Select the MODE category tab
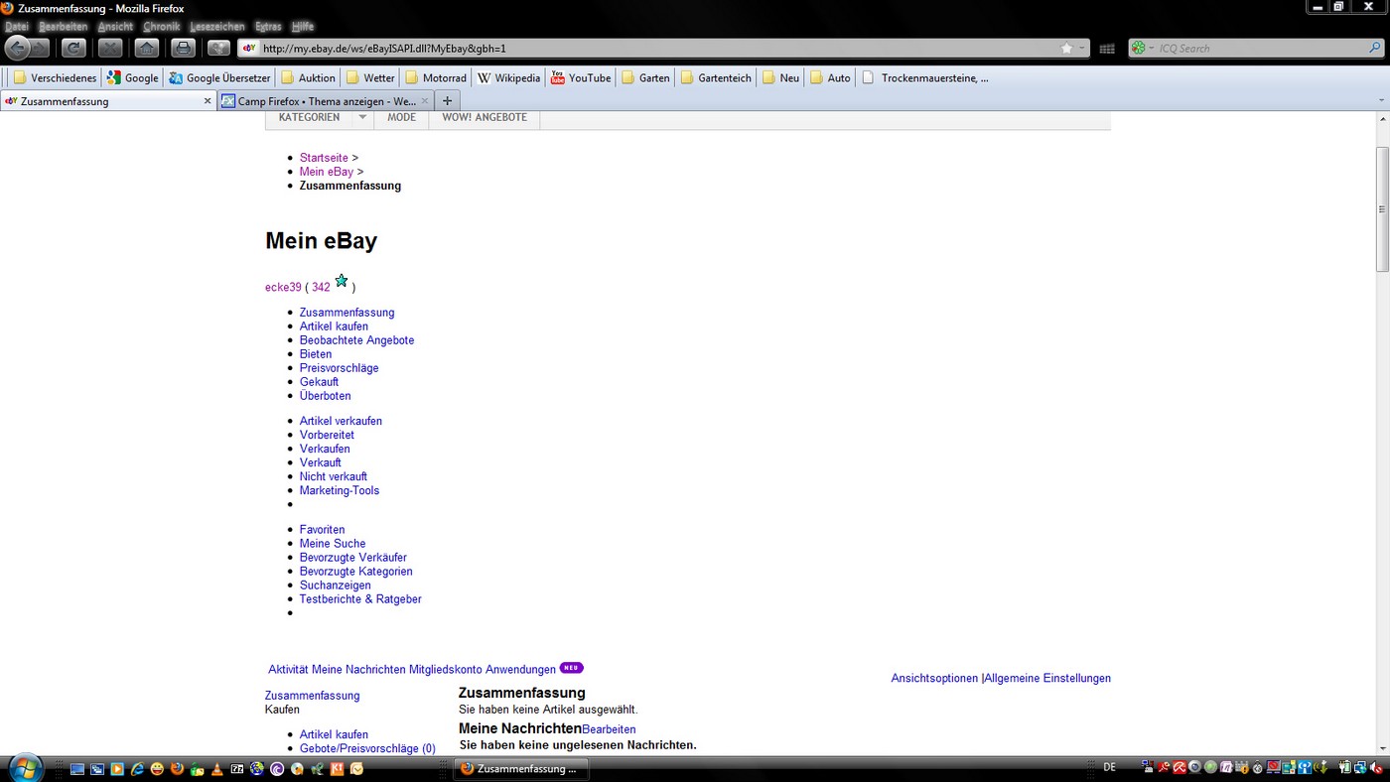 [x=402, y=117]
